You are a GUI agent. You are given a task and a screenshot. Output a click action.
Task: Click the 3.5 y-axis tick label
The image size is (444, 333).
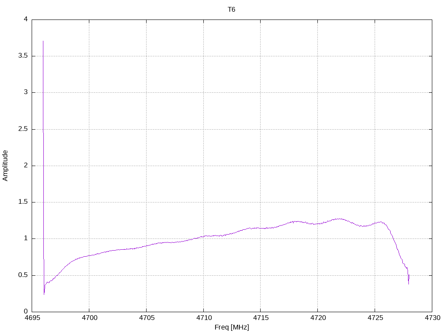coord(23,56)
